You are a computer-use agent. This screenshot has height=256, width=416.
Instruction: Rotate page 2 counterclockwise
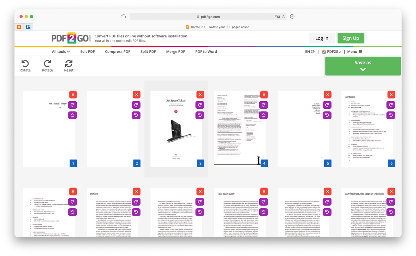coord(136,115)
